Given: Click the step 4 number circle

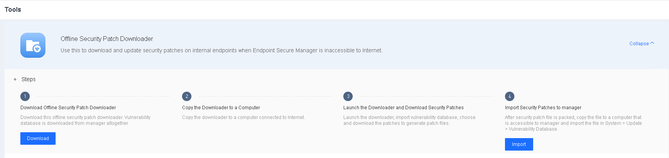Looking at the screenshot, I should pyautogui.click(x=510, y=96).
